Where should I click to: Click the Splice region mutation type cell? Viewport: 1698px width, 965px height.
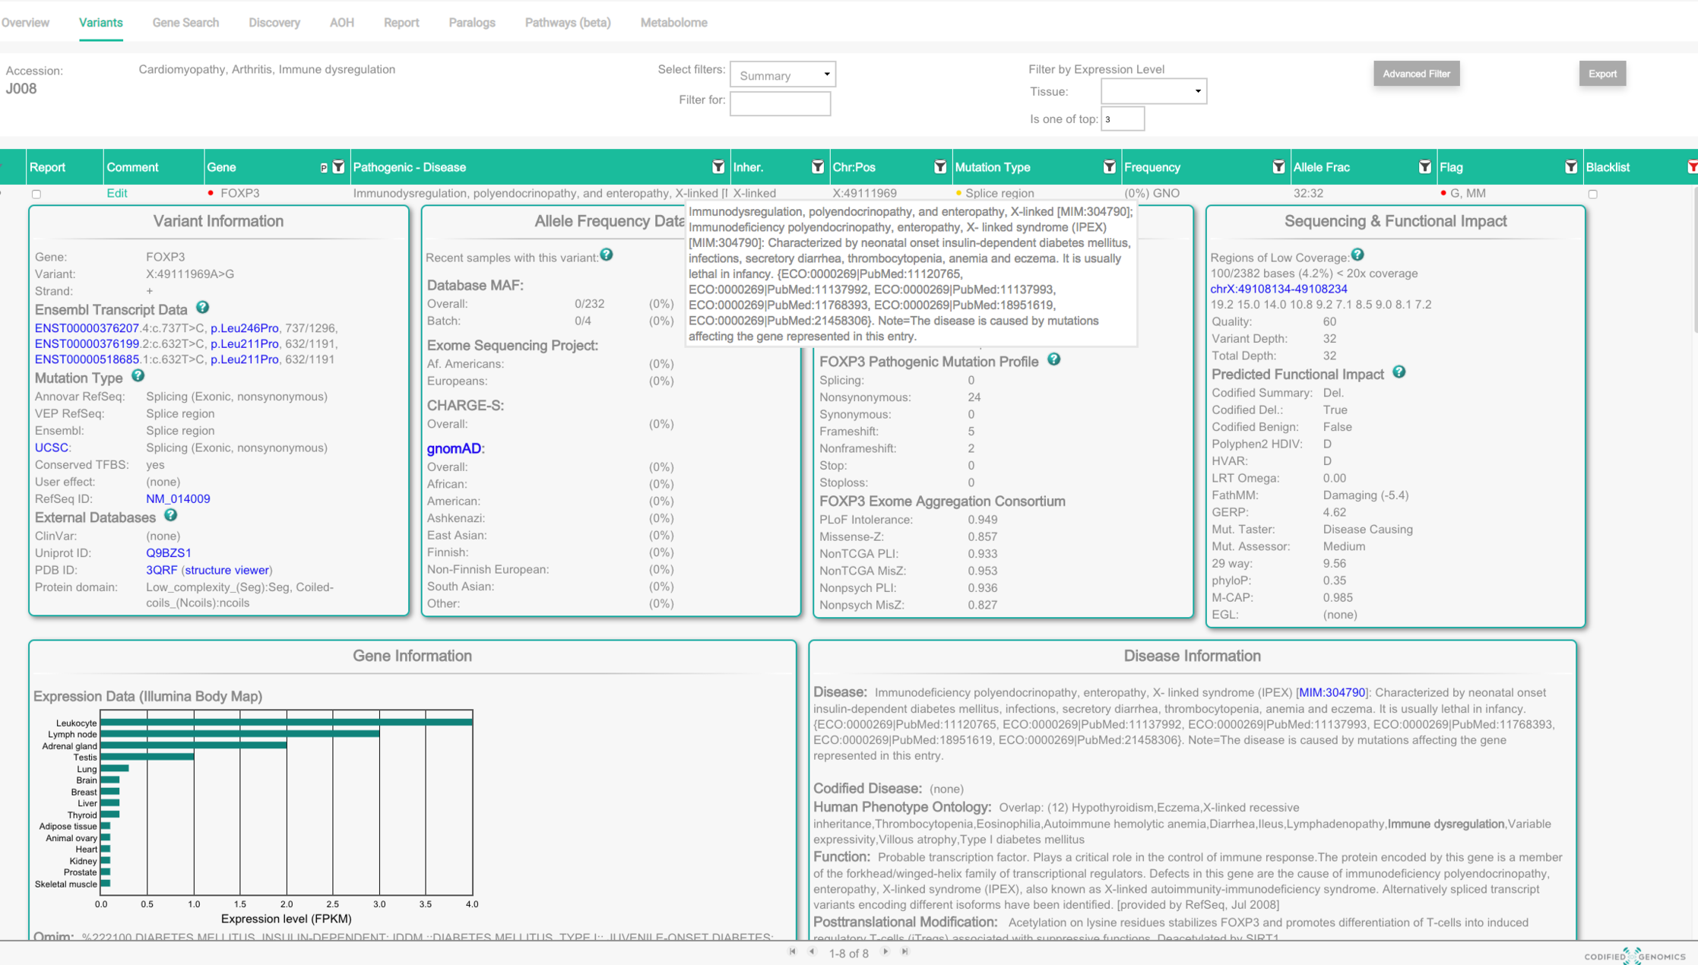(999, 193)
